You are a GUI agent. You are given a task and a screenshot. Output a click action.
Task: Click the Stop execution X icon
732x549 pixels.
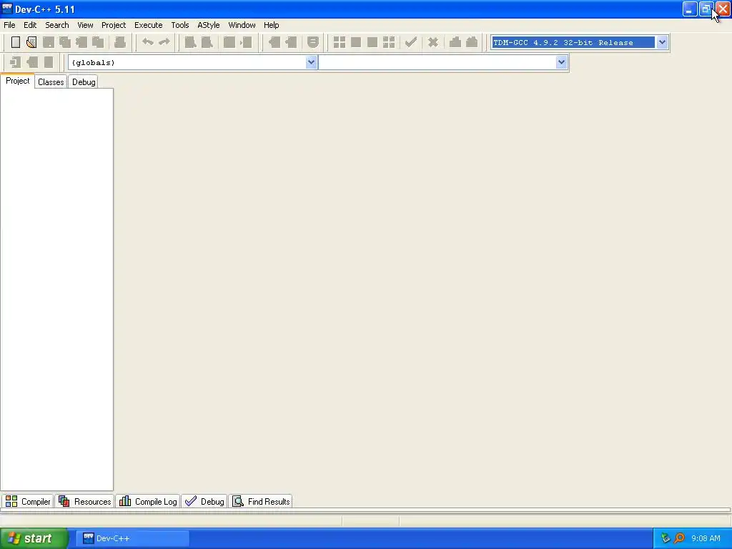(x=432, y=42)
